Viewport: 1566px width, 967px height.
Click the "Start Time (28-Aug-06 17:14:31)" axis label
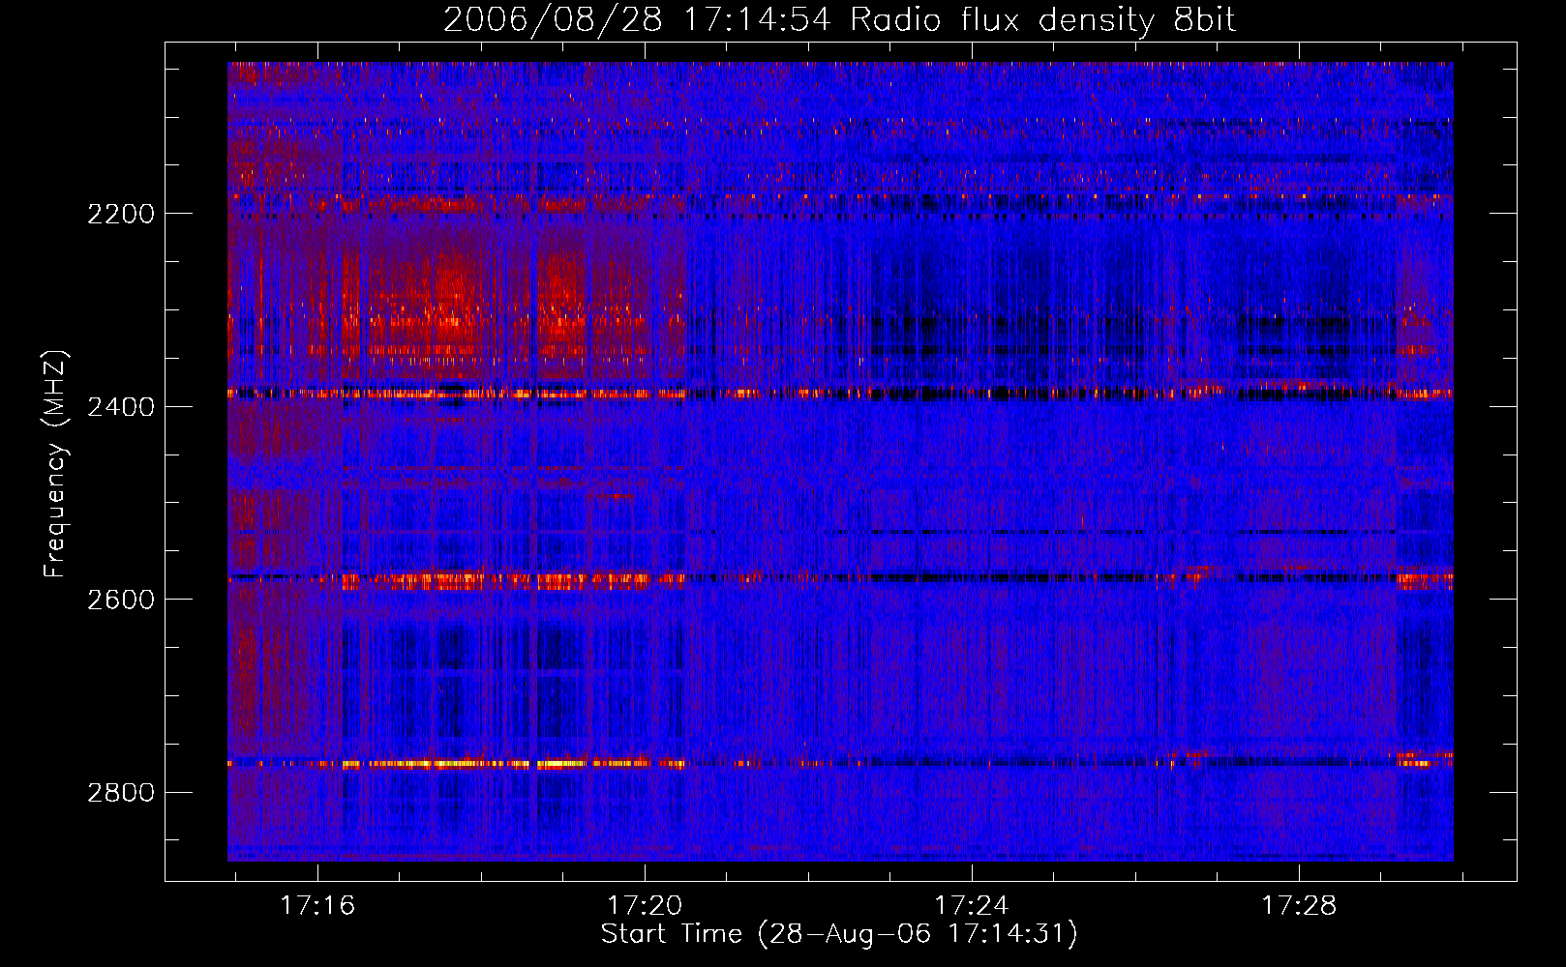839,934
